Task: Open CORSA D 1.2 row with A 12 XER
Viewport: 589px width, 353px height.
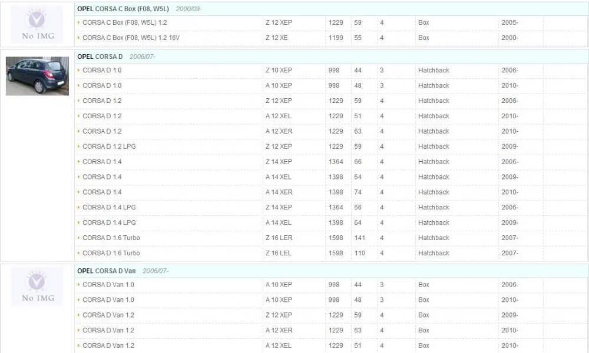Action: click(102, 131)
